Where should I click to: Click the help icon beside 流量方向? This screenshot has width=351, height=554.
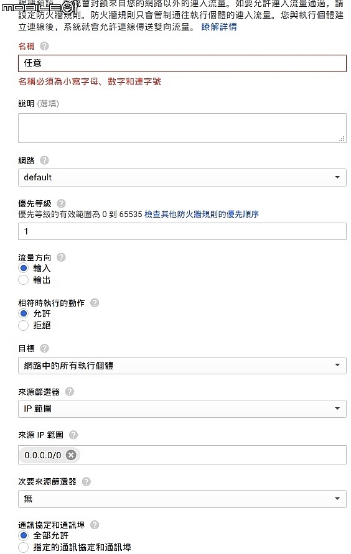(61, 257)
